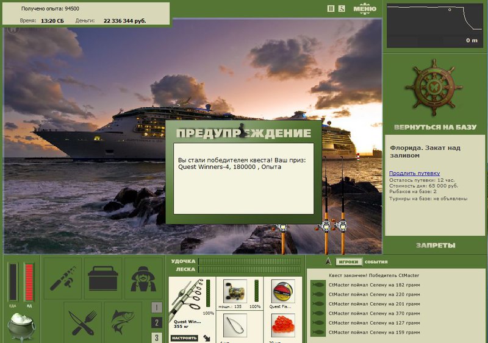Click the ЛЕСКА tension bar
Screen dimensions: 488x343
(249, 269)
